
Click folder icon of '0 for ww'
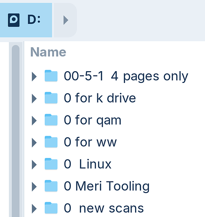[51, 142]
